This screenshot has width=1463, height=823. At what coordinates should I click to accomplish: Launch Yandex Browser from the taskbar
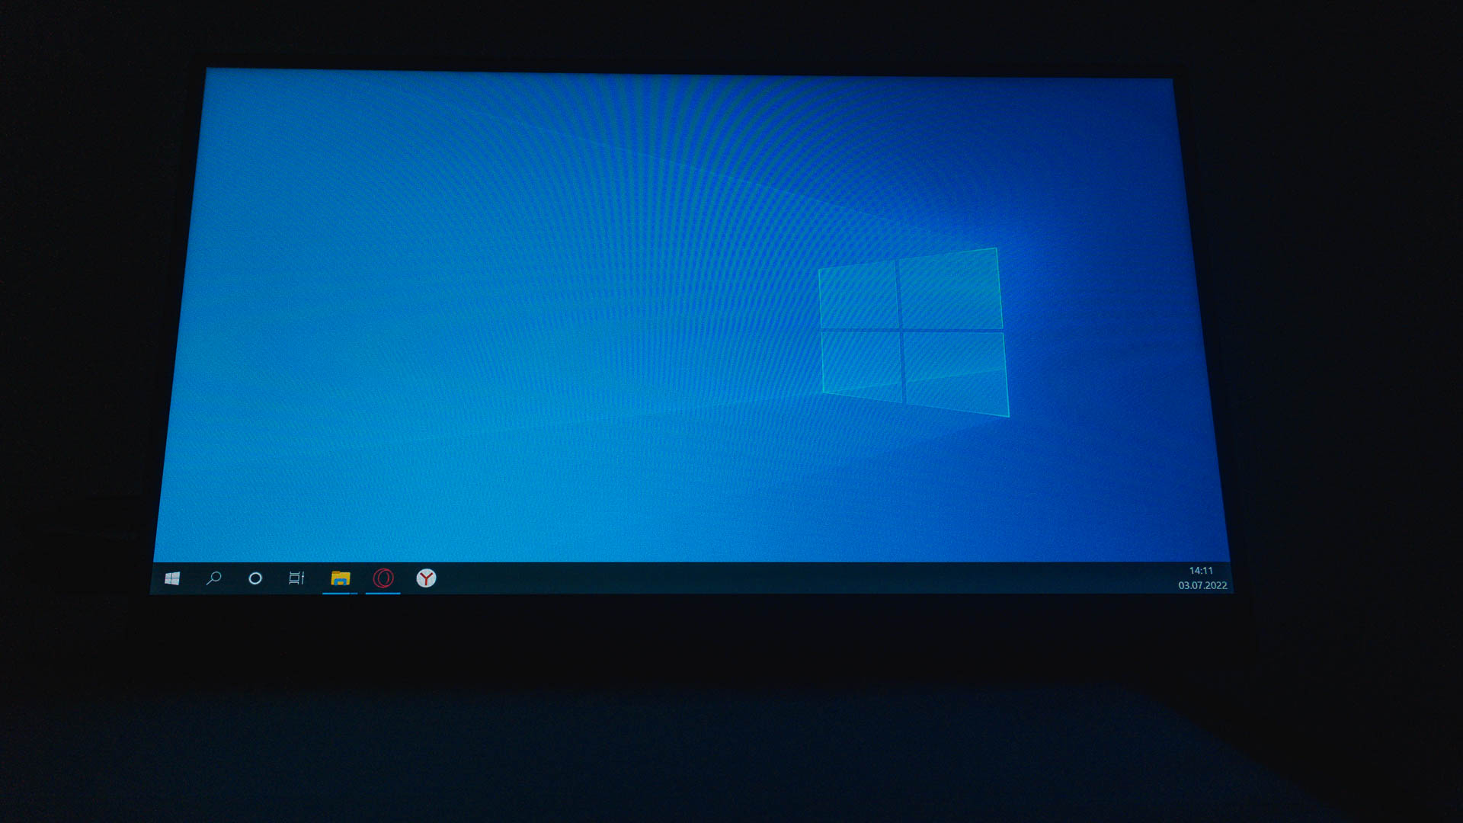(x=427, y=578)
